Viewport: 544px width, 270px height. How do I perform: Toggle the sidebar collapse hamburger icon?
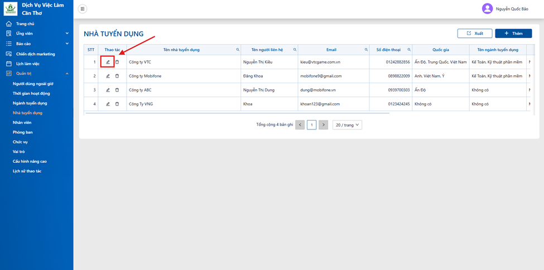[x=83, y=9]
